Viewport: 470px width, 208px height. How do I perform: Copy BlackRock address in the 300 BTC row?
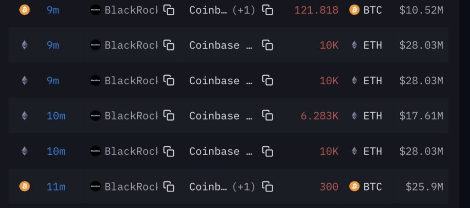coord(169,186)
